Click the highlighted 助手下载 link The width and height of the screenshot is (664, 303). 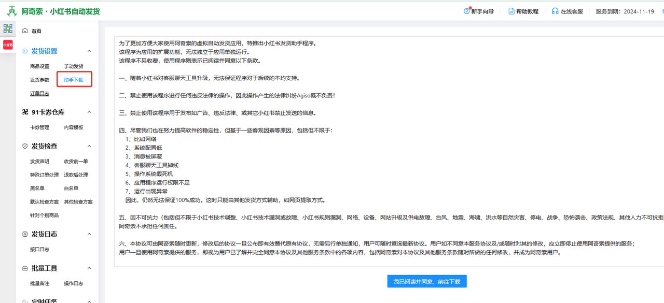coord(74,80)
